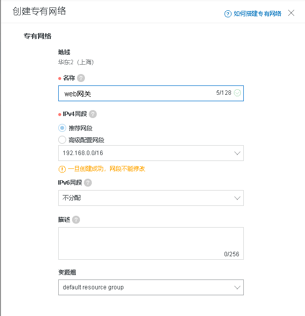This screenshot has height=316, width=305.
Task: Click the green validation checkmark in the name field
Action: (x=237, y=93)
